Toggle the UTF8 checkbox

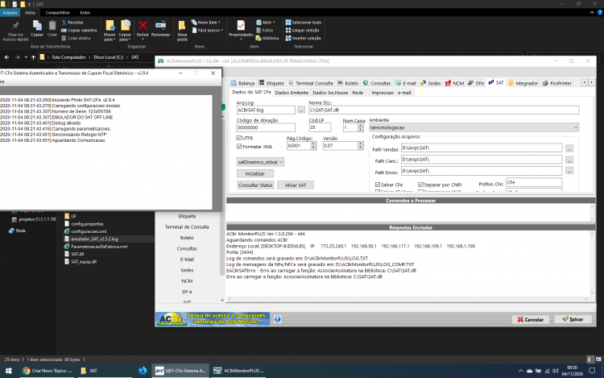point(239,138)
